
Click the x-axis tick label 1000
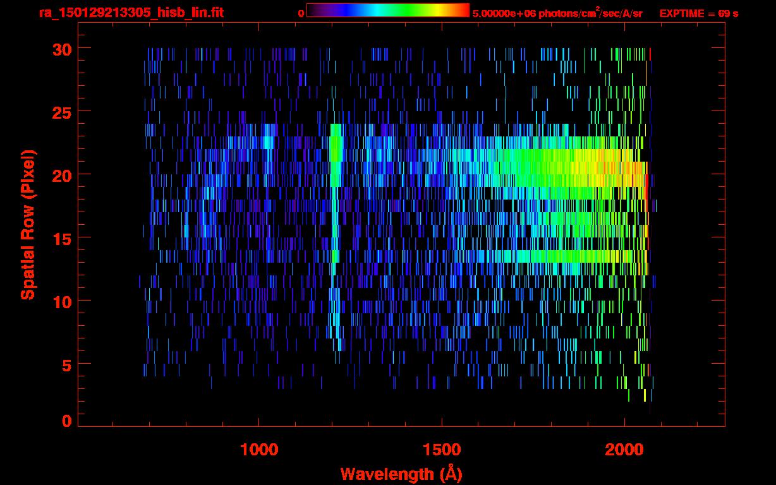[258, 450]
